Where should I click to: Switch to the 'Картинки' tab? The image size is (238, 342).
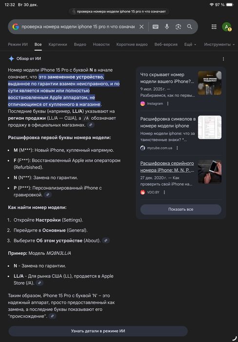[58, 44]
